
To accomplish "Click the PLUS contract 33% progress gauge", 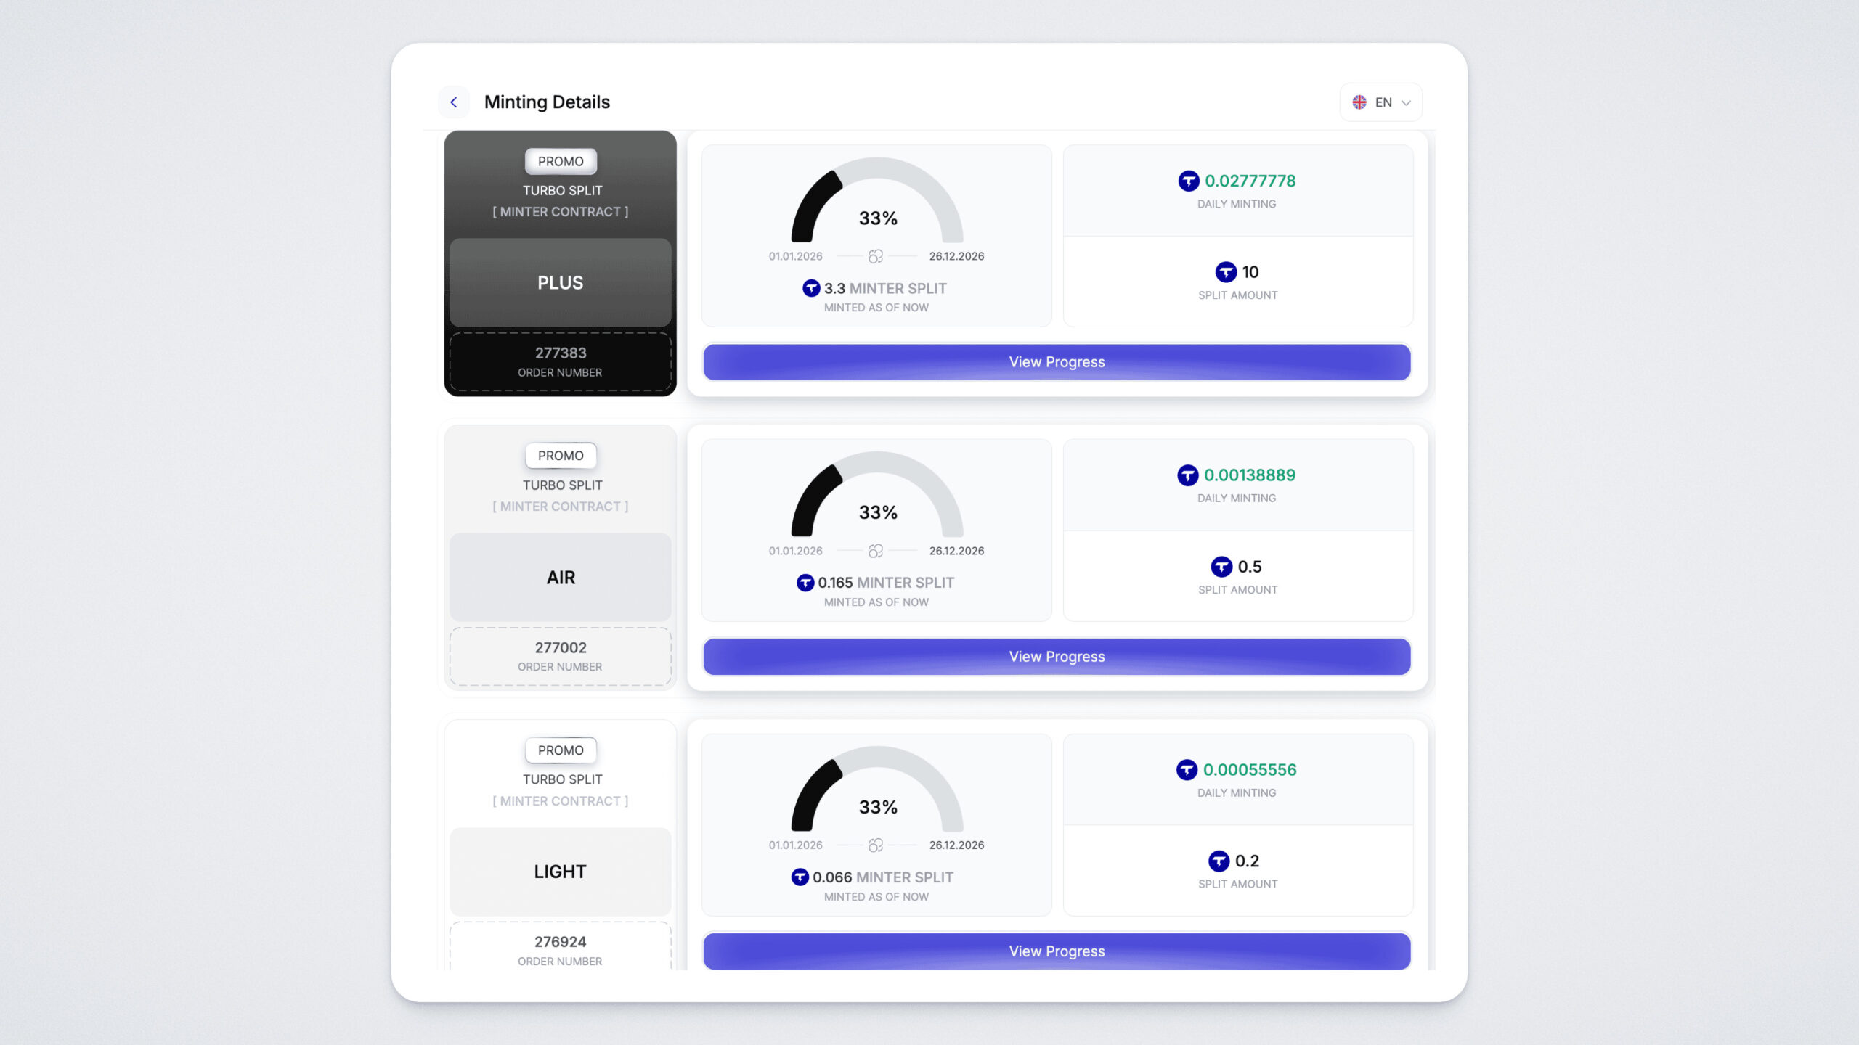I will (877, 203).
